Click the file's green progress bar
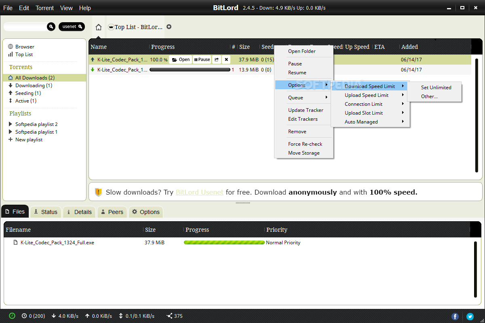Viewport: 485px width, 323px height. pyautogui.click(x=224, y=243)
